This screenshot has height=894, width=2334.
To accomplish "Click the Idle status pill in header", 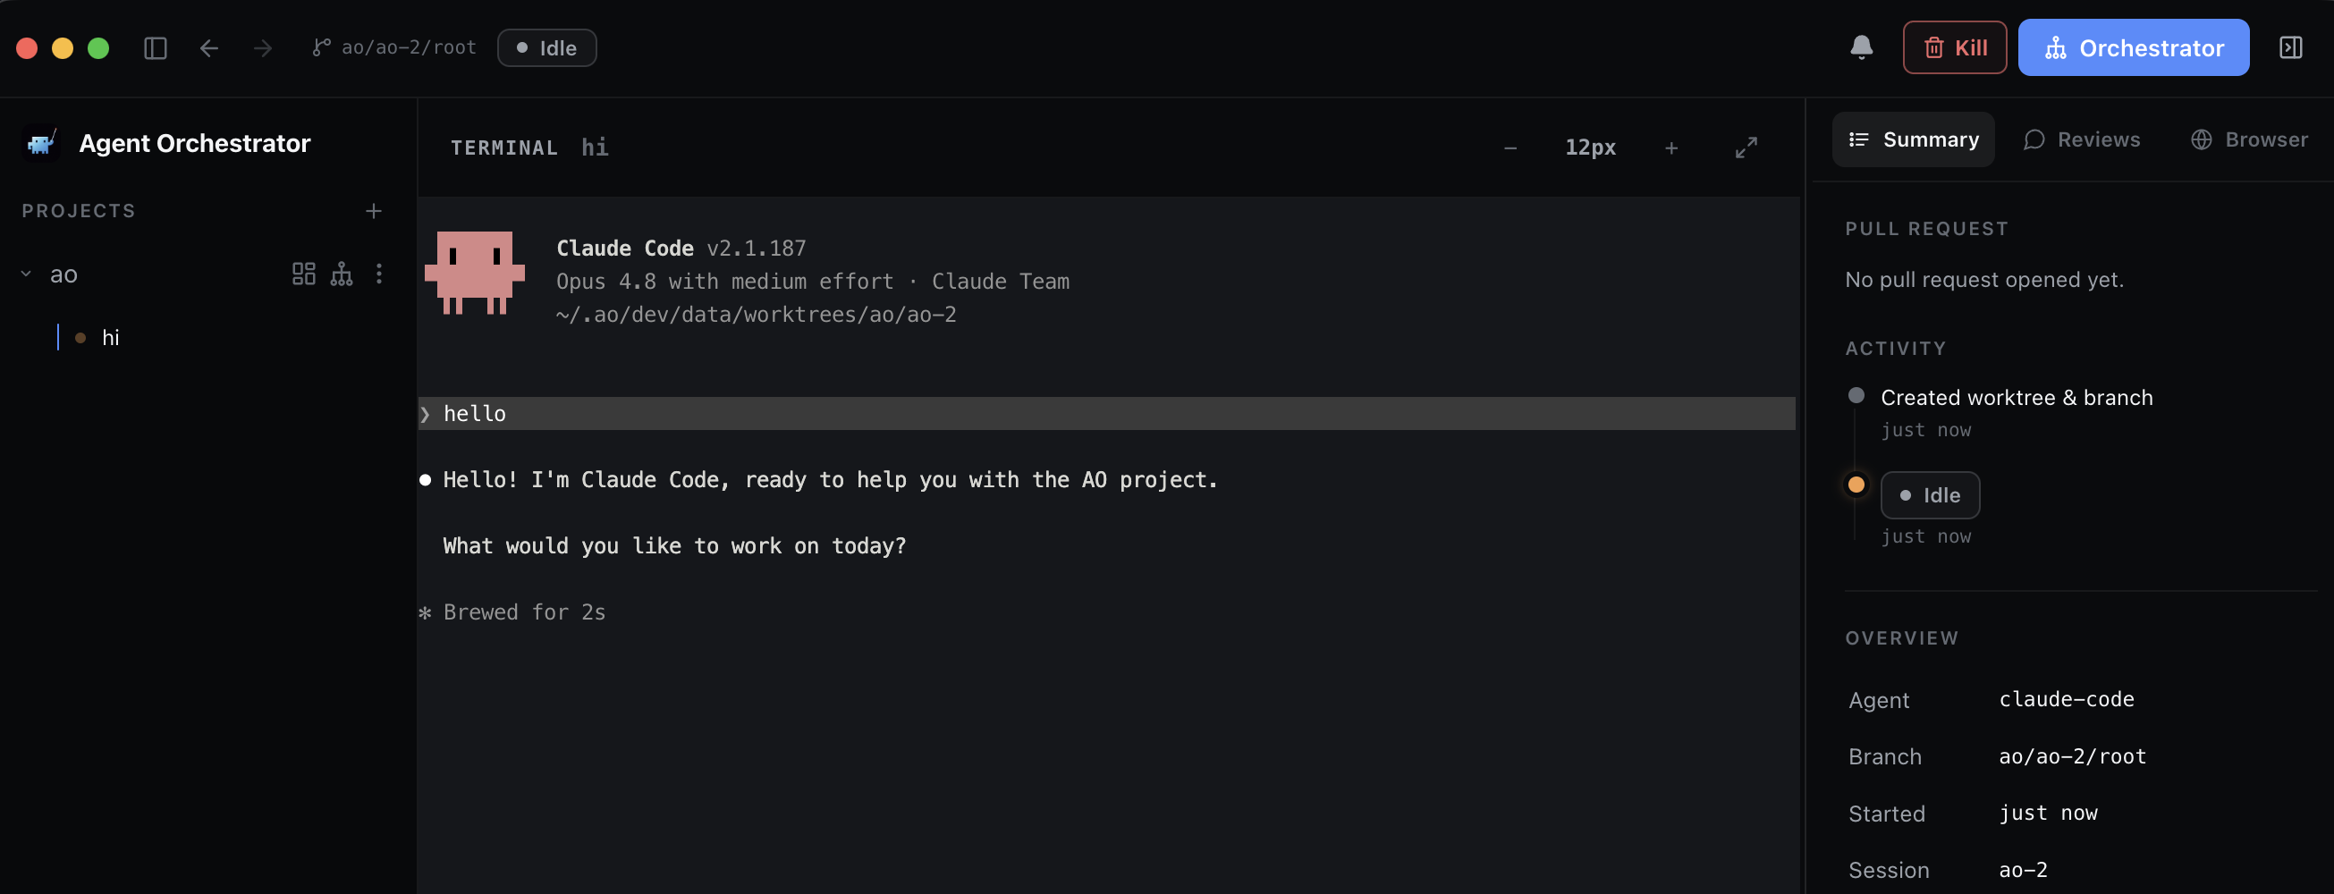I will [546, 48].
